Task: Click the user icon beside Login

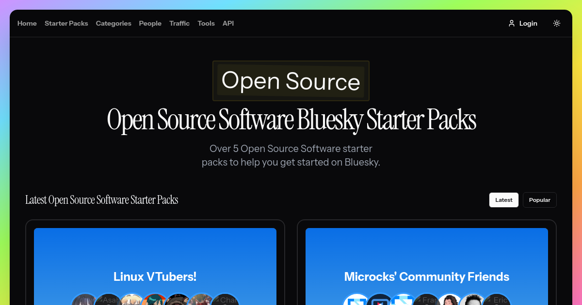Action: pyautogui.click(x=512, y=23)
